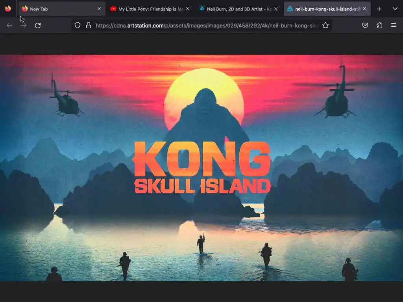403x302 pixels.
Task: Switch to My Little Pony YouTube tab
Action: pos(150,9)
